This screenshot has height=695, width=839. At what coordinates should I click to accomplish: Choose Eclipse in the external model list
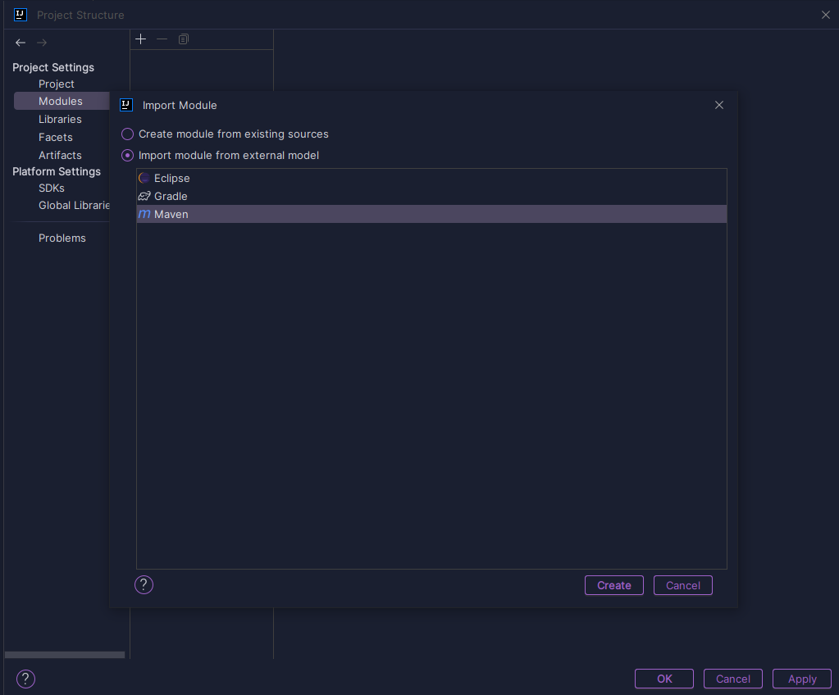click(x=431, y=178)
